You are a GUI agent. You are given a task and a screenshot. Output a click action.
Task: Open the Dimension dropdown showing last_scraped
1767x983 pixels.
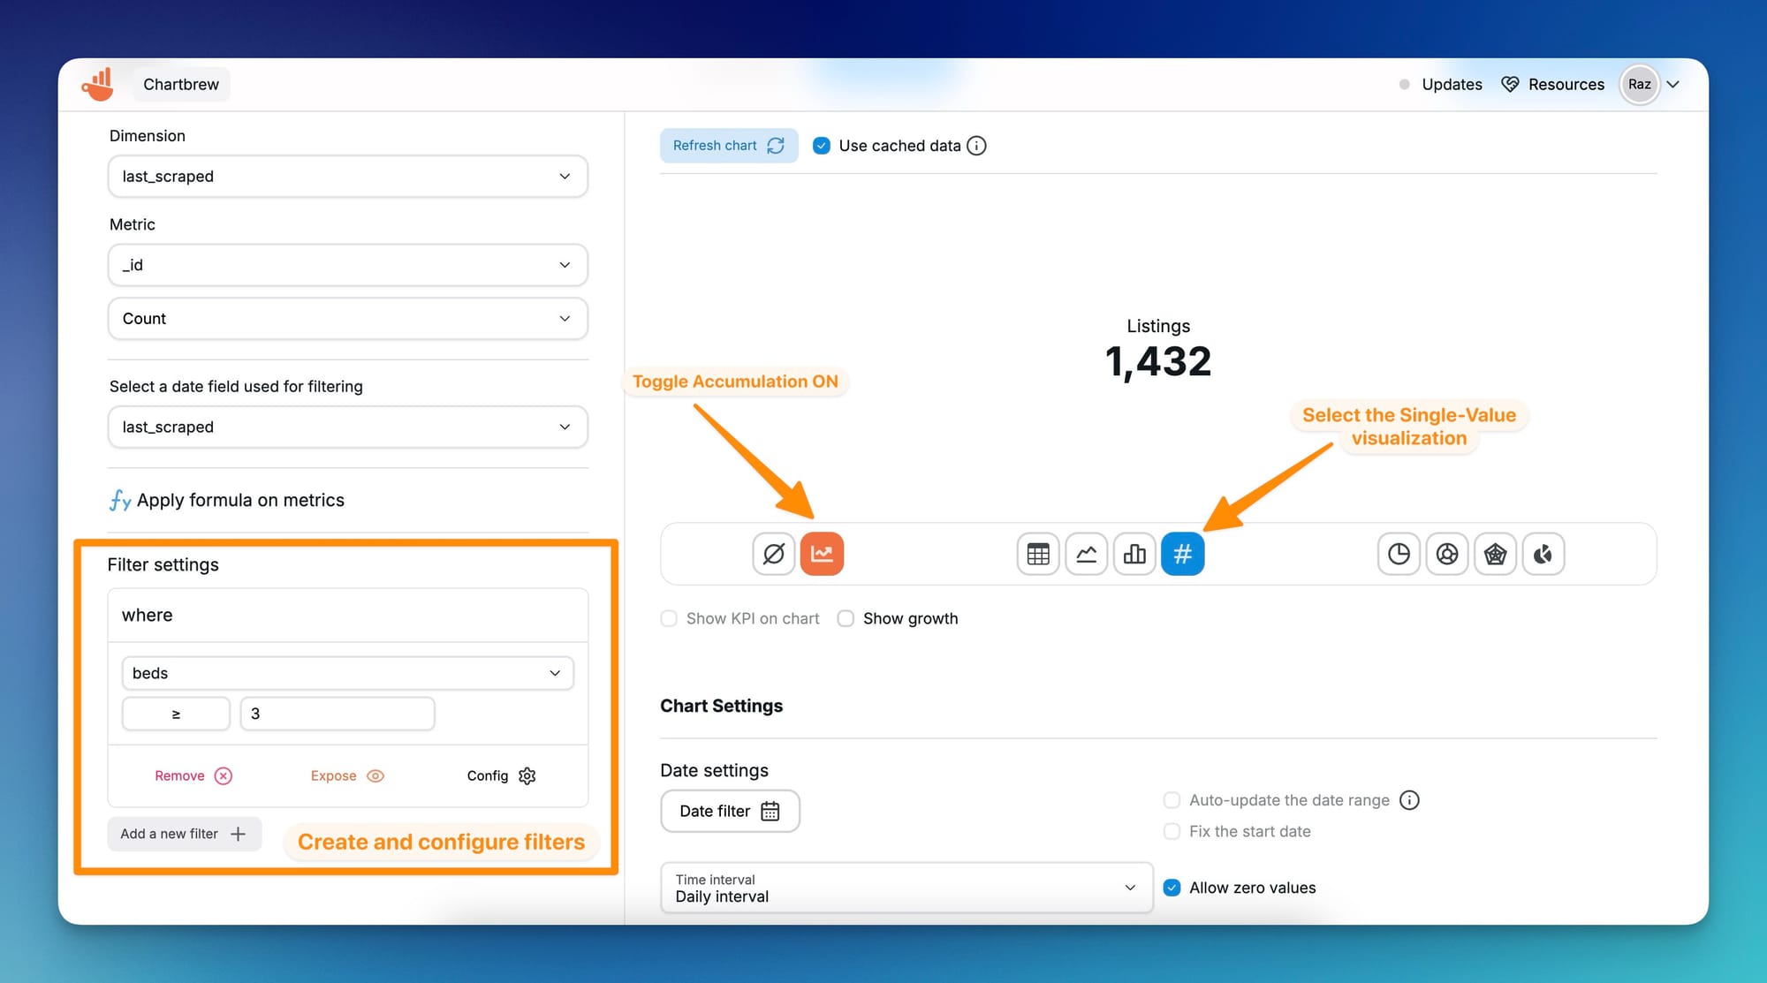point(347,177)
